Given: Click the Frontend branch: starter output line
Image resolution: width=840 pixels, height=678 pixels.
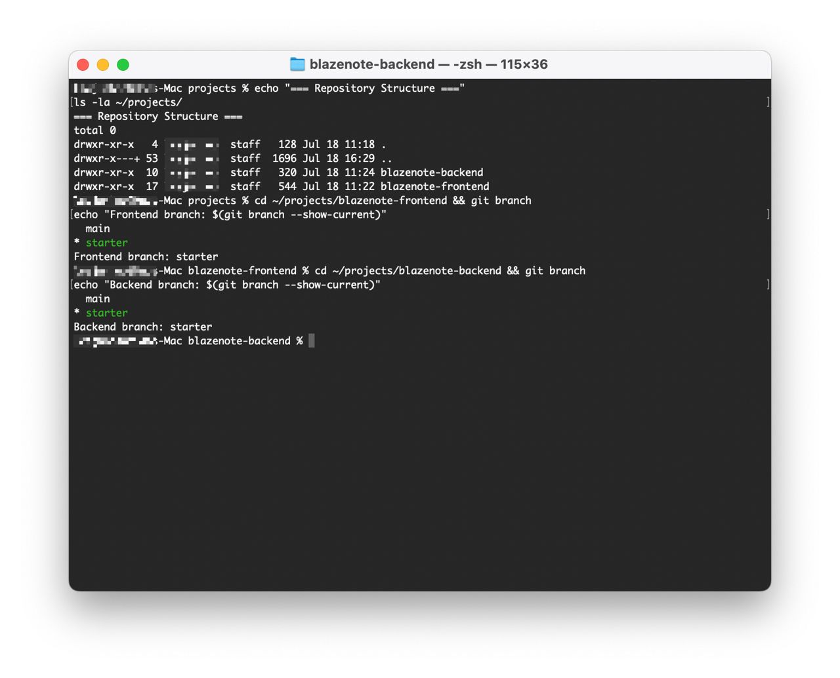Looking at the screenshot, I should coord(146,256).
